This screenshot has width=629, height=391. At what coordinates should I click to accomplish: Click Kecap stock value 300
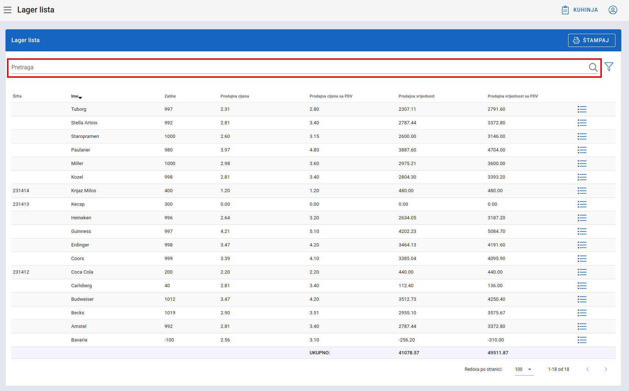(168, 204)
